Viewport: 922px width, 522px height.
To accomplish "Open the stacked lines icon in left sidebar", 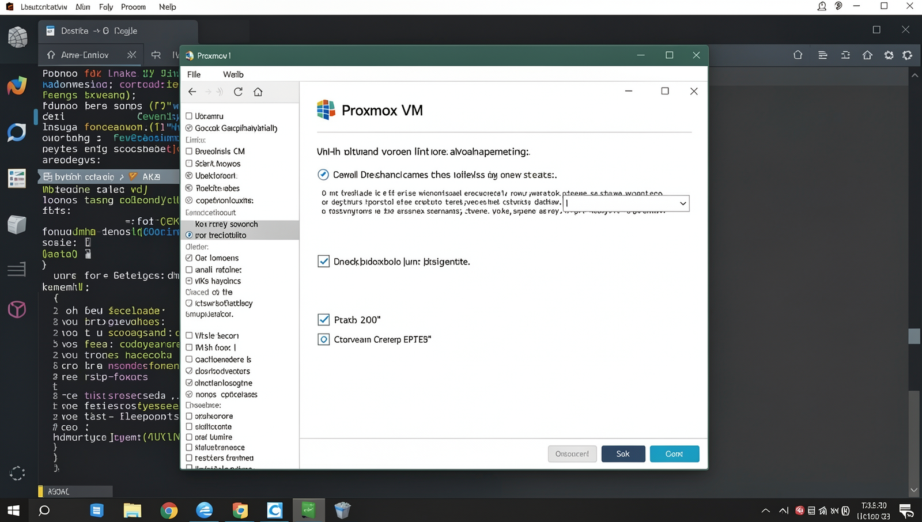I will pyautogui.click(x=17, y=269).
